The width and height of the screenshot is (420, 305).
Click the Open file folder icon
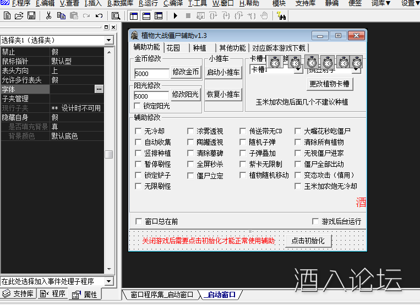[19, 15]
